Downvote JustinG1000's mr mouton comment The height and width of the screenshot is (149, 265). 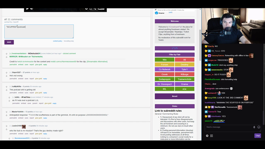(7, 130)
